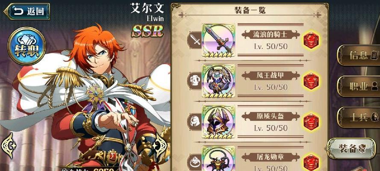Tap the 返回 back button

27,12
